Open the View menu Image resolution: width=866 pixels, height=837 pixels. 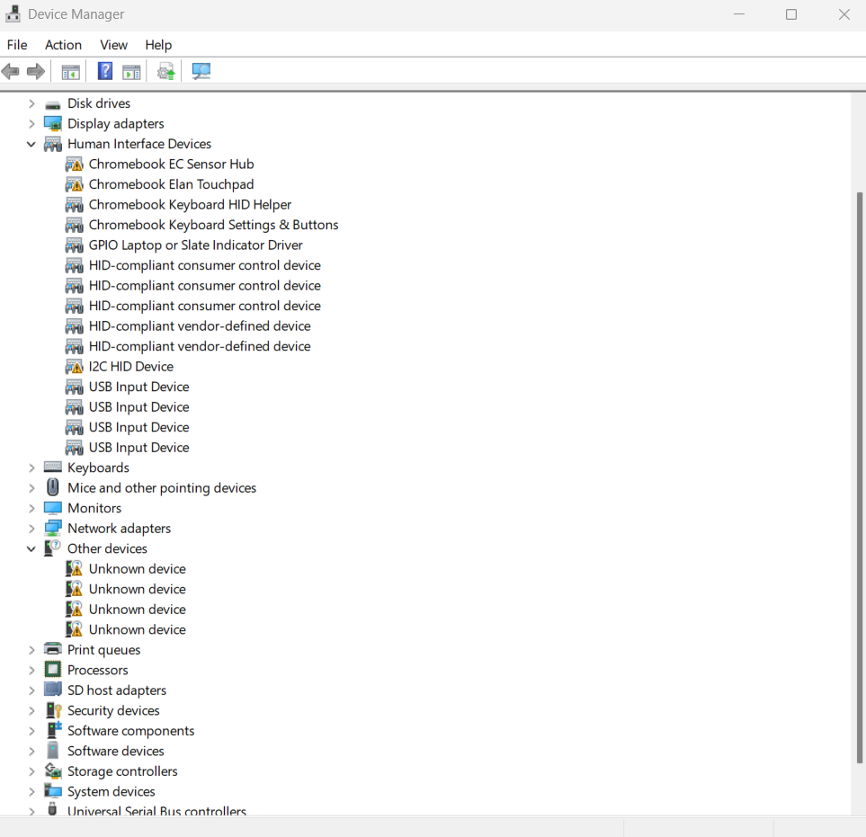pos(113,45)
